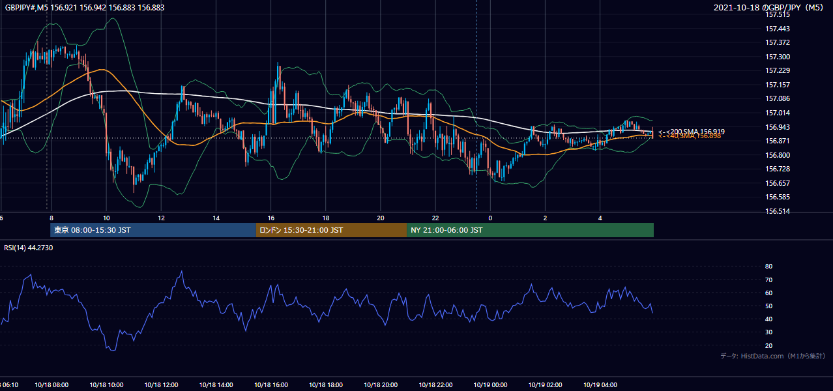Click the 東京 08:00-15:30 JST session bar

tap(153, 230)
